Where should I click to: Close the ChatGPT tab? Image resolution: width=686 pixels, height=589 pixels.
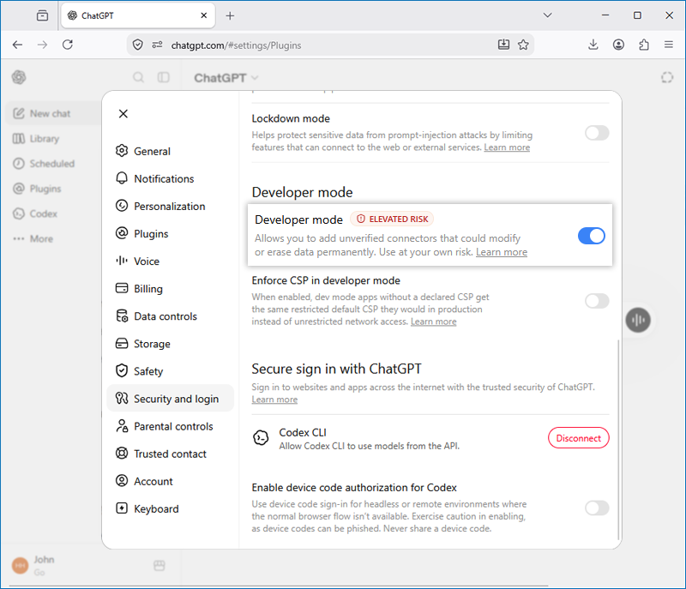pyautogui.click(x=204, y=15)
